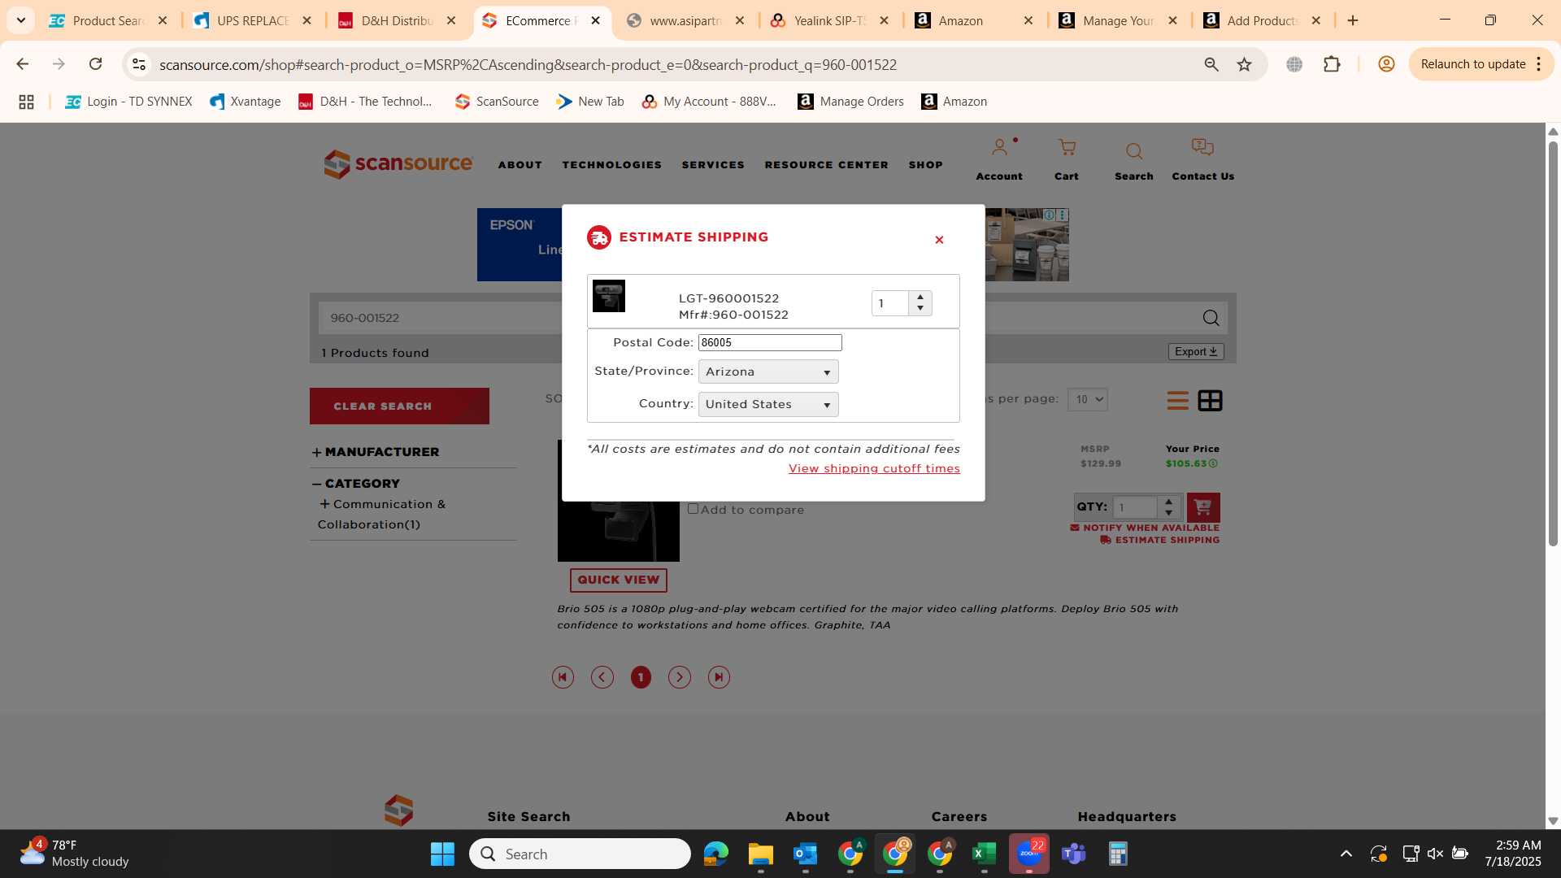Open the tab search dropdown
The width and height of the screenshot is (1561, 878).
[x=21, y=21]
